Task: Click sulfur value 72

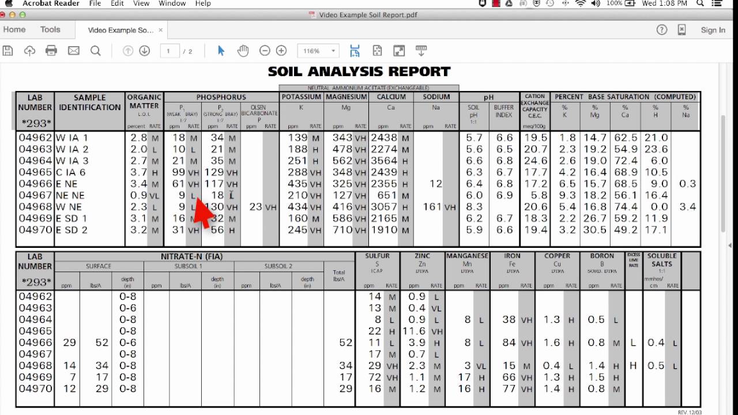Action: [x=375, y=378]
